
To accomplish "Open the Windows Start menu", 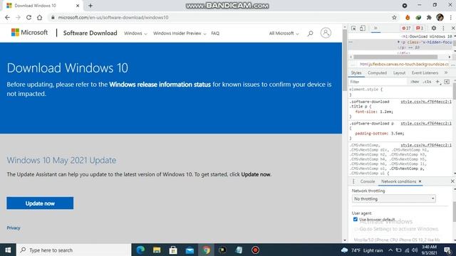I will tap(8, 250).
